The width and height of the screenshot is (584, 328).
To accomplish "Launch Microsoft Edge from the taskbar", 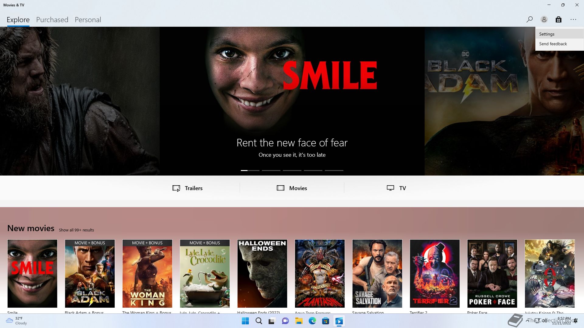I will (312, 321).
